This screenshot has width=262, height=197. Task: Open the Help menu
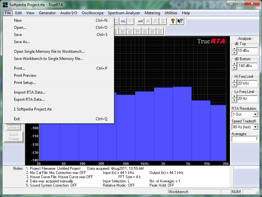tap(186, 13)
